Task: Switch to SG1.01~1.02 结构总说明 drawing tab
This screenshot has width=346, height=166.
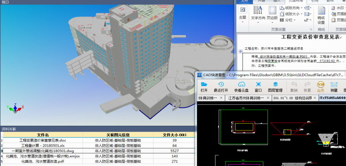Action: 292,98
